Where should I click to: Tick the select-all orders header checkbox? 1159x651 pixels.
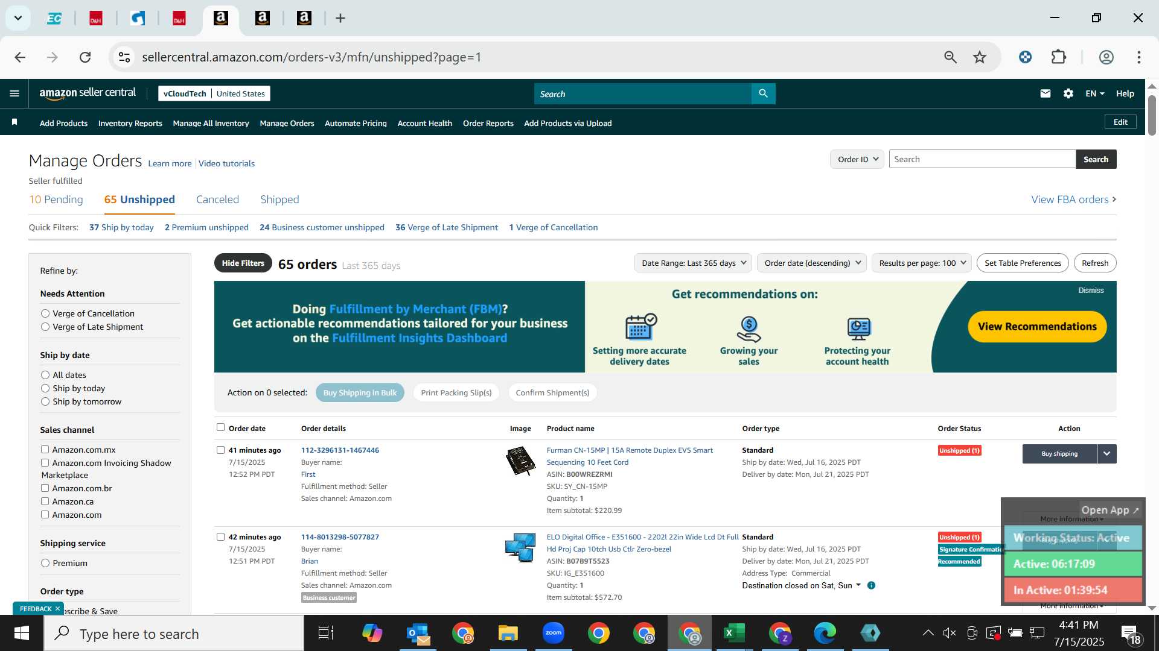click(x=220, y=427)
